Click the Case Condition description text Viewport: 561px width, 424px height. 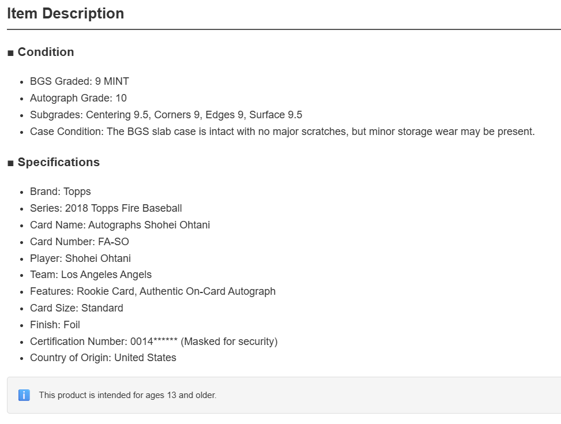283,132
